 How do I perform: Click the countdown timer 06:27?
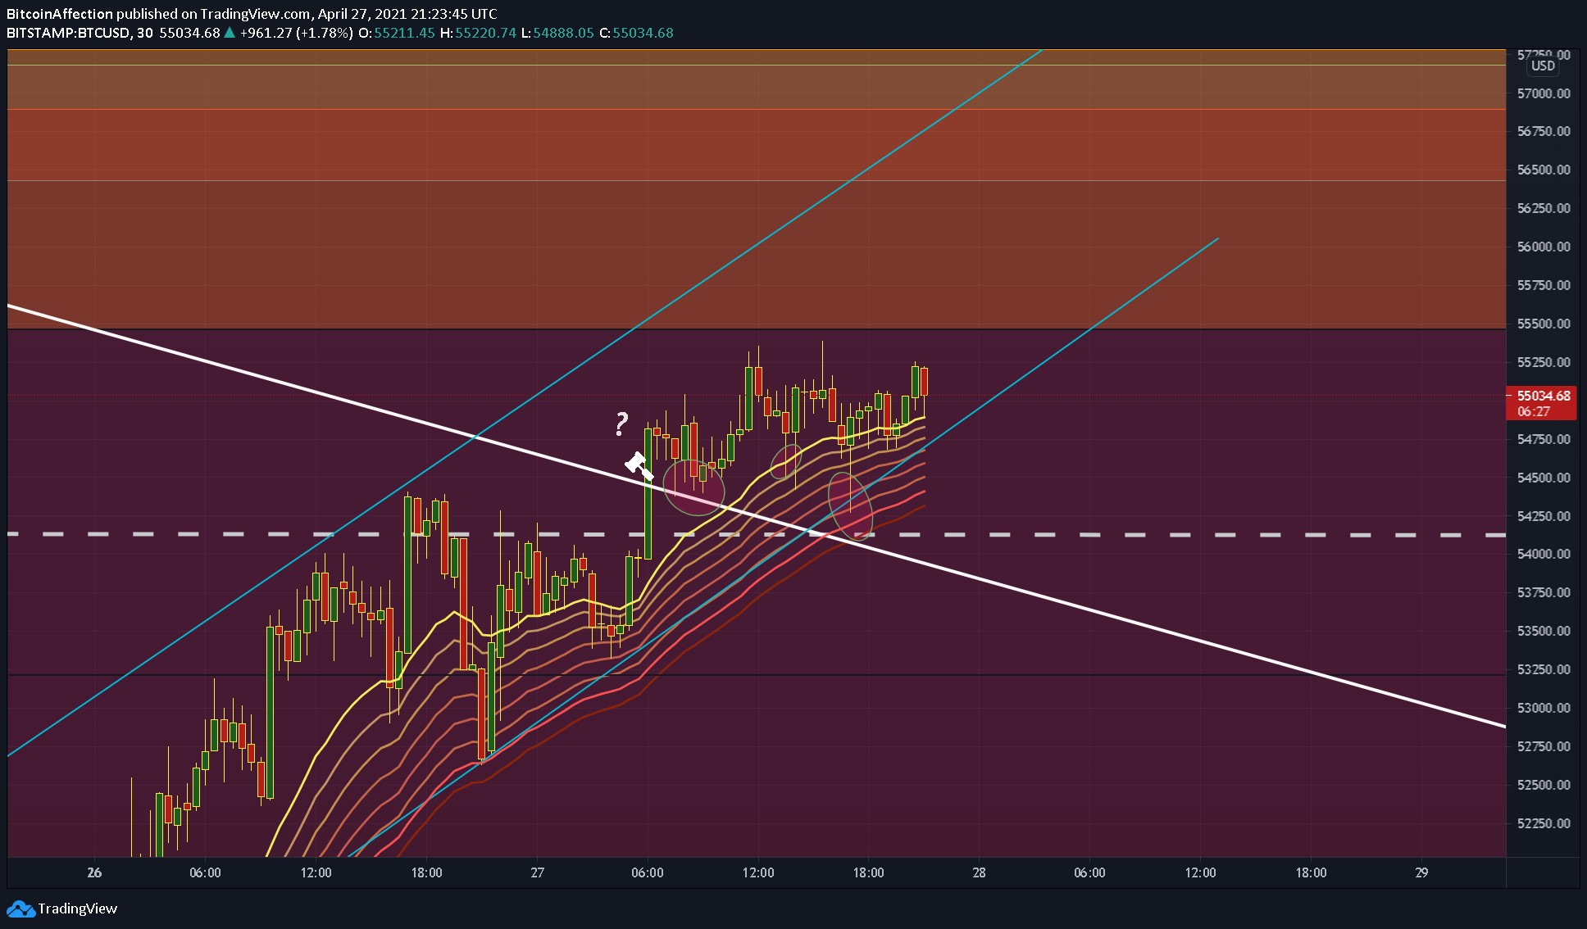coord(1534,411)
